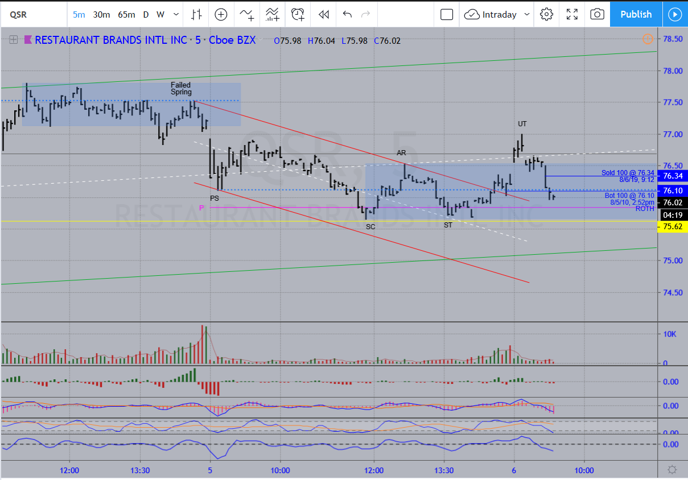
Task: Click the Publish button
Action: tap(636, 14)
